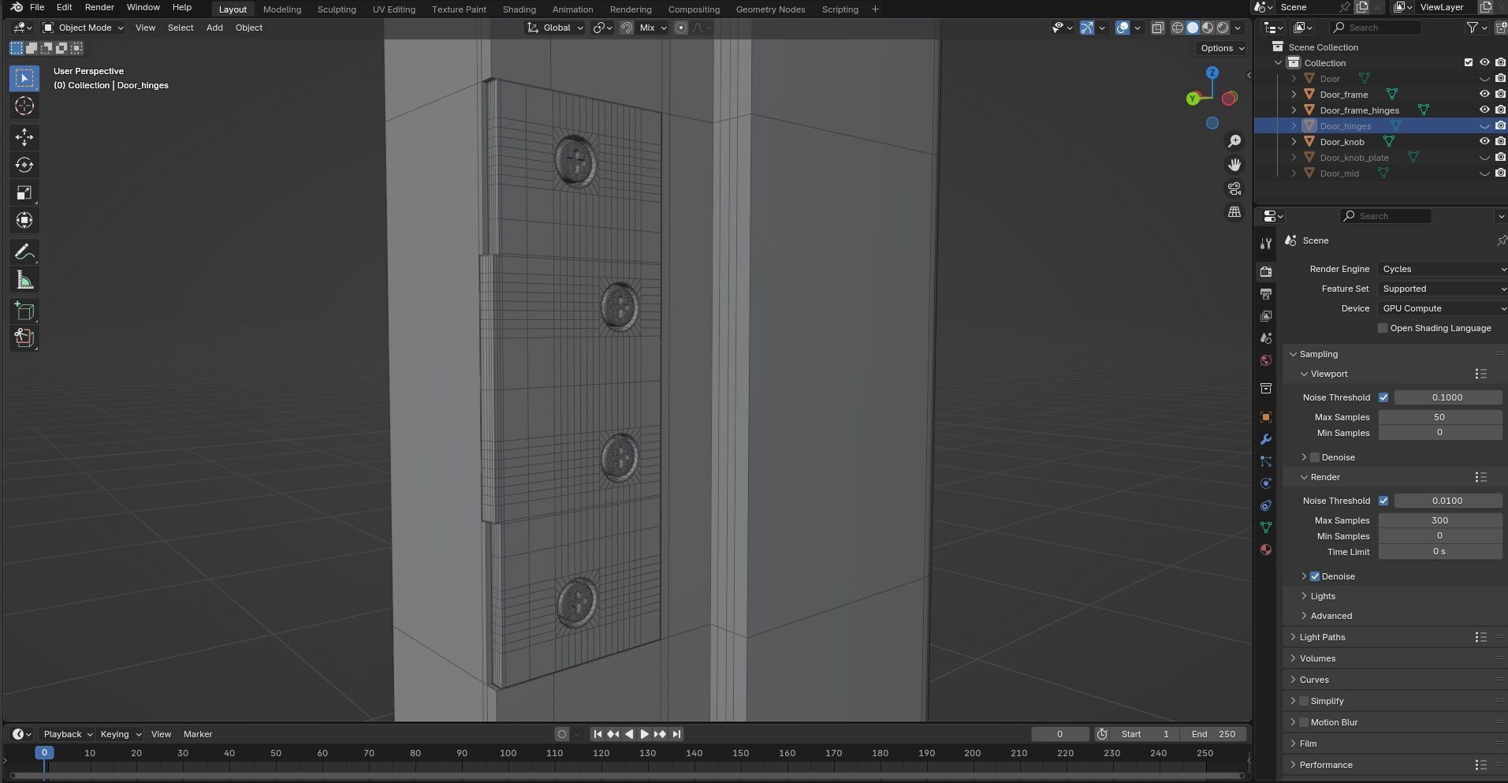Screen dimensions: 1508x783
Task: Click the timeline View menu
Action: click(x=161, y=734)
